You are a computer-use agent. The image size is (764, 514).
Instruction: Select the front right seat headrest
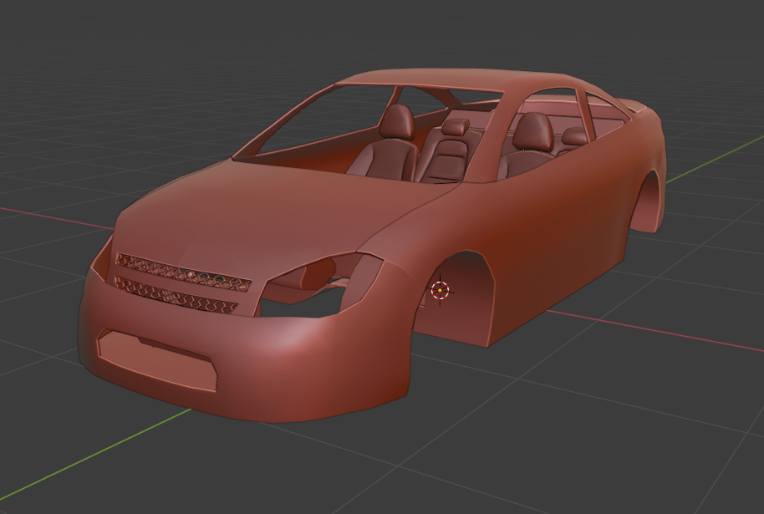[x=532, y=131]
